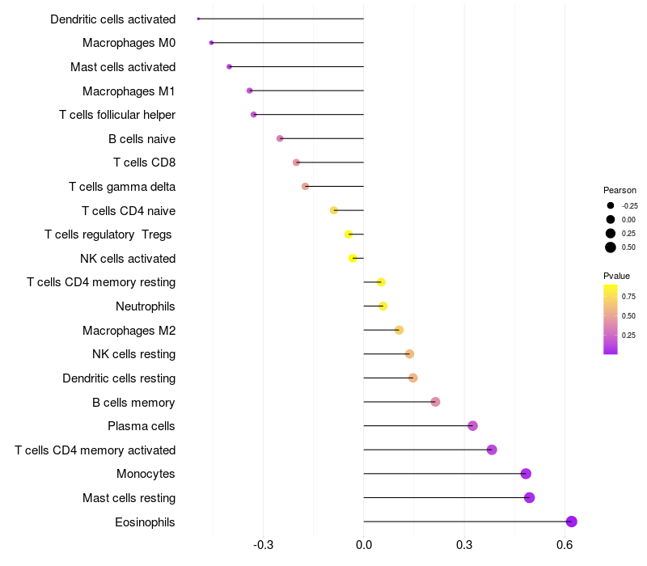Select the B cells memory label

(133, 402)
